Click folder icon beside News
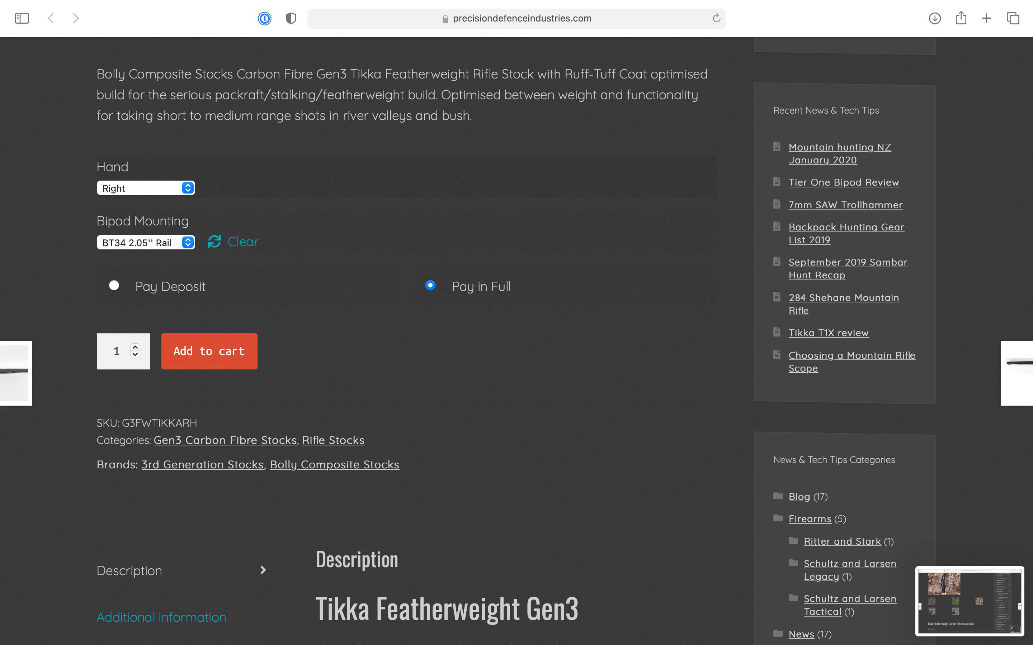Image resolution: width=1033 pixels, height=645 pixels. pyautogui.click(x=778, y=633)
